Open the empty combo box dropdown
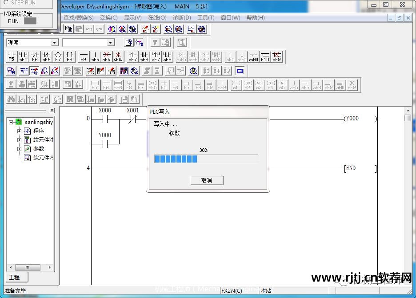 click(111, 43)
